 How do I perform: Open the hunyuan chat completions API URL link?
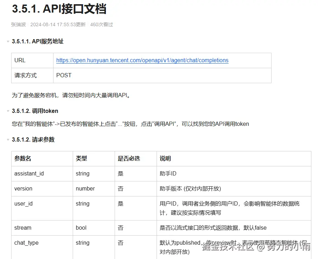tap(142, 60)
